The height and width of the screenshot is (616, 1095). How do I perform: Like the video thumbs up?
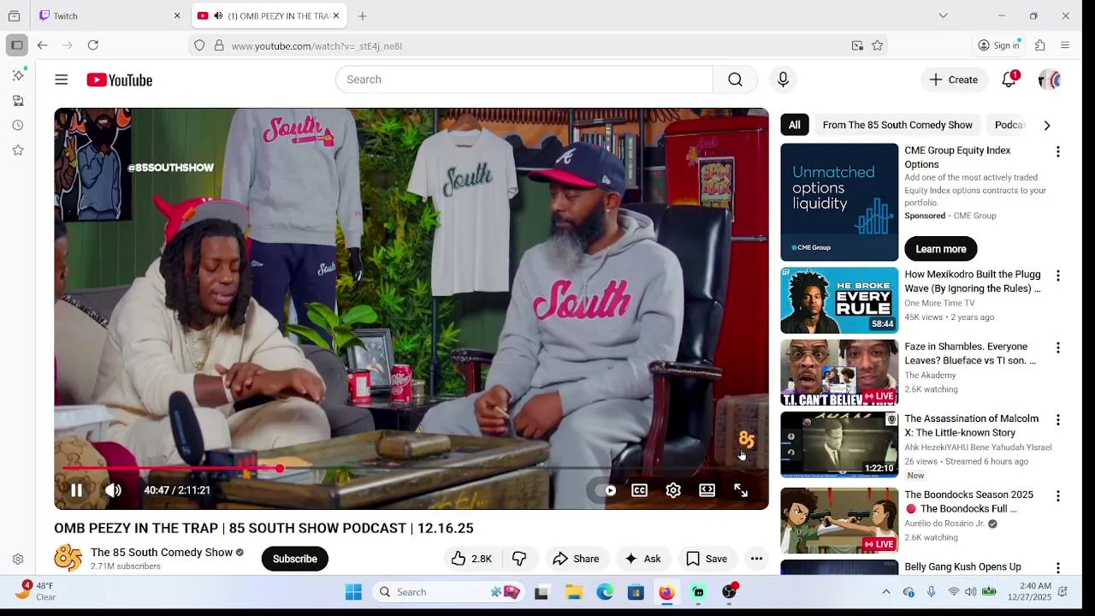(x=471, y=559)
